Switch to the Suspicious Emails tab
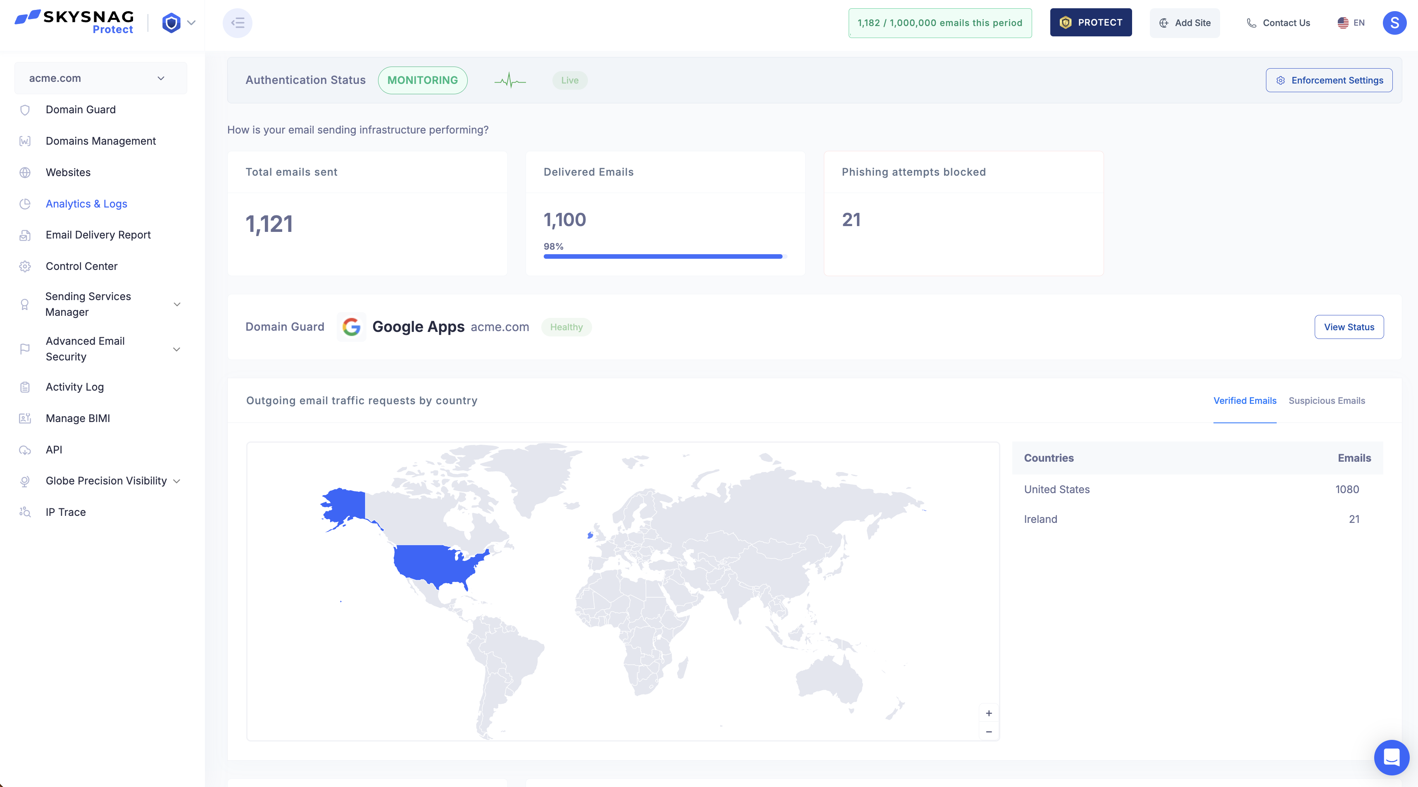The image size is (1418, 787). coord(1326,401)
